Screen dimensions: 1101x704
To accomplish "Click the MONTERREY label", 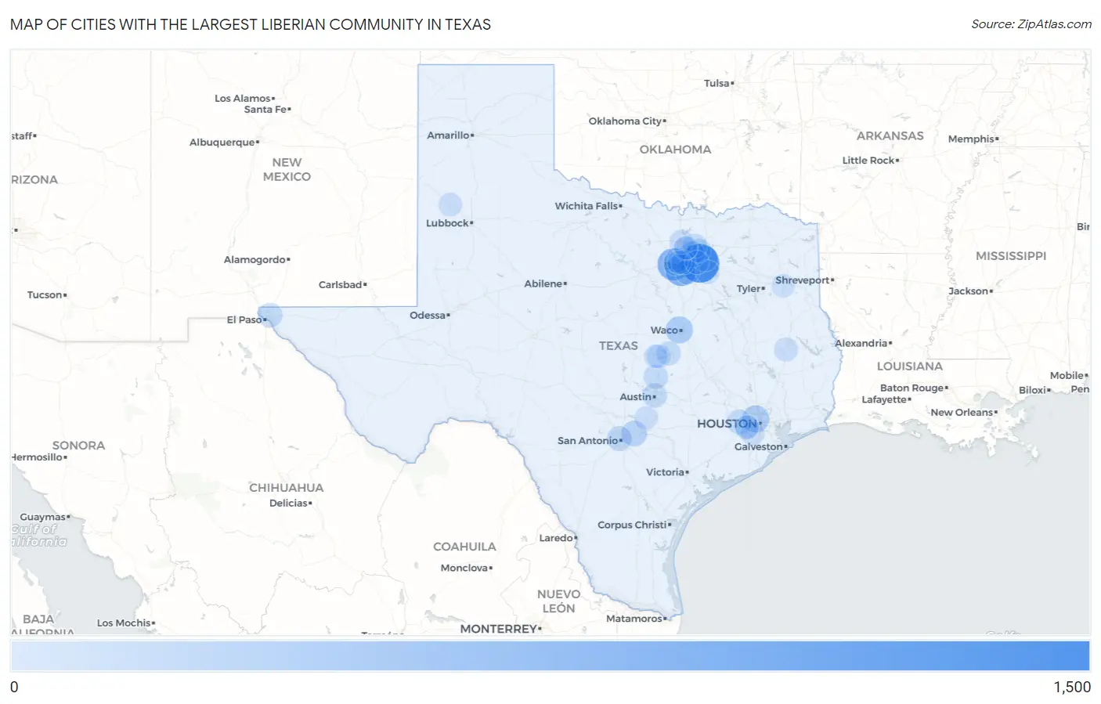I will [499, 629].
